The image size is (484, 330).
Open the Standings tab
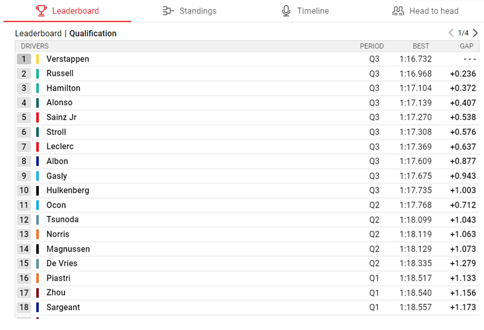pyautogui.click(x=198, y=11)
